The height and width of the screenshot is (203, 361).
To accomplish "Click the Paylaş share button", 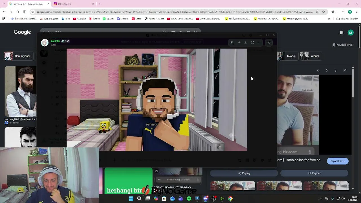I will tap(244, 173).
